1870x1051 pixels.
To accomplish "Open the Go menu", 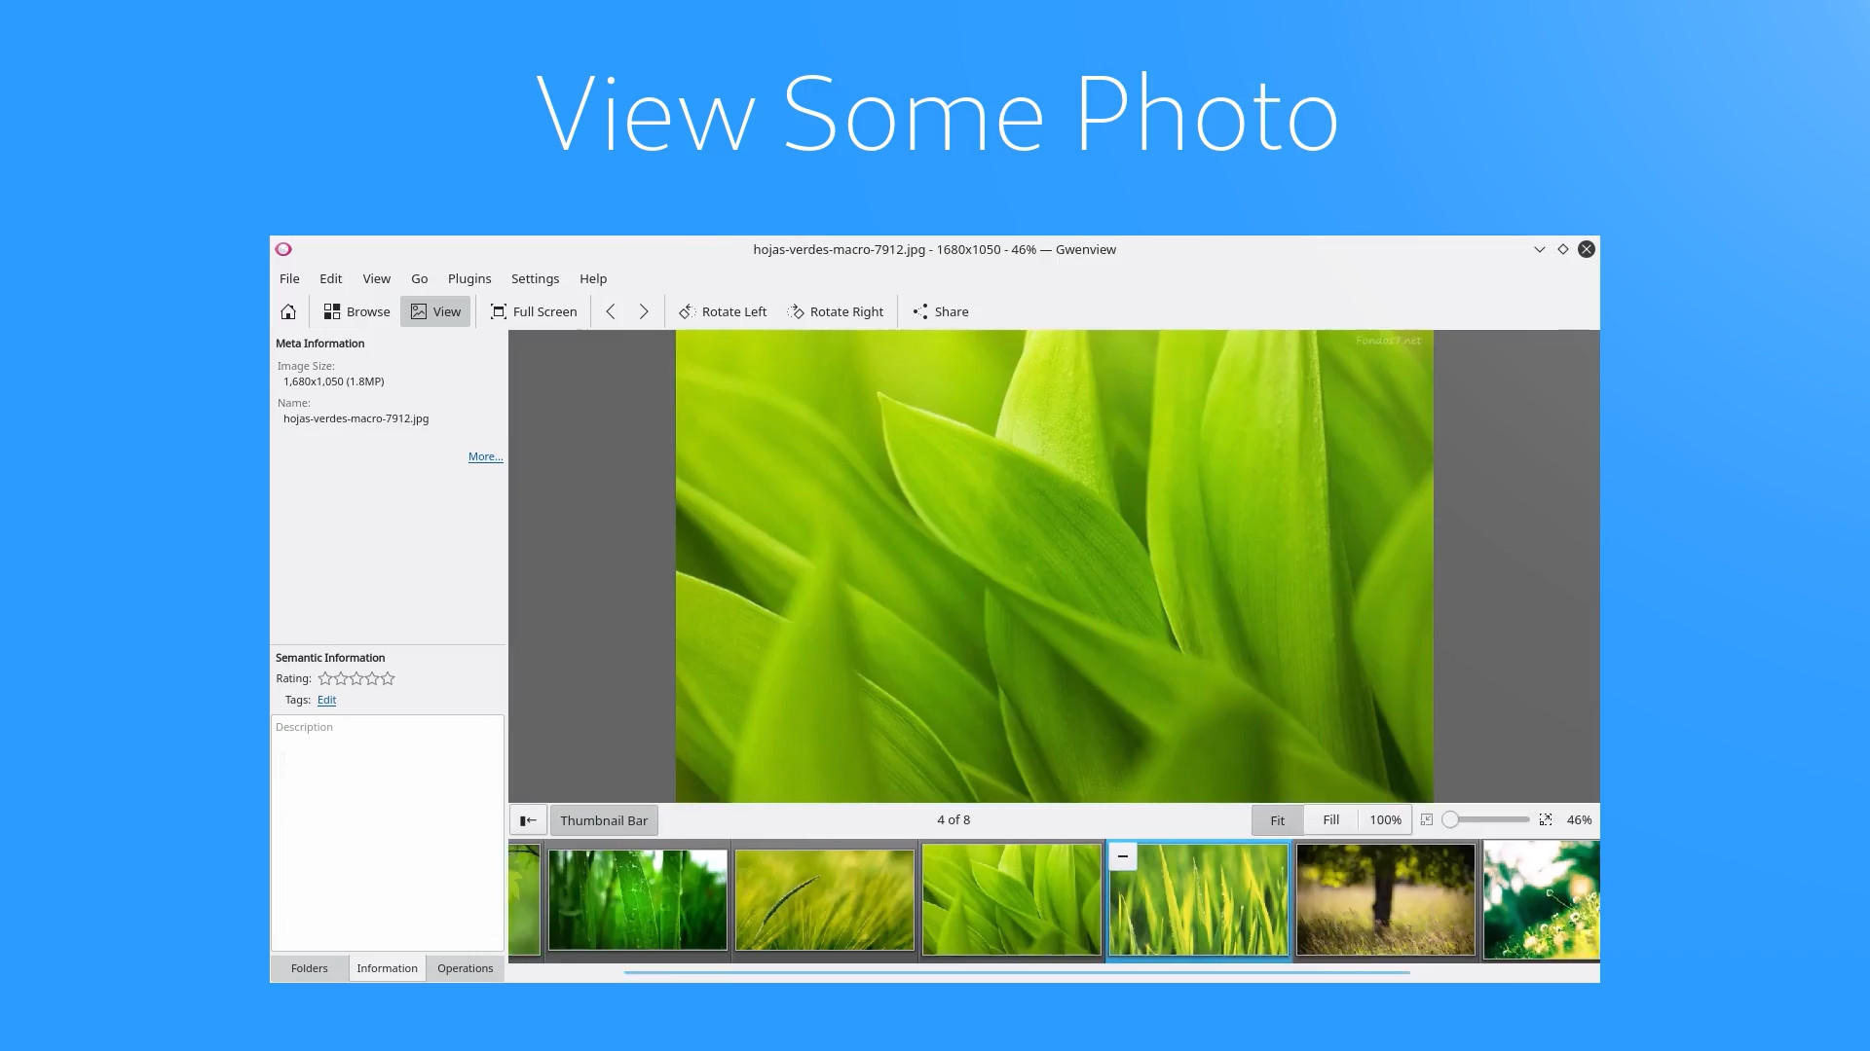I will pos(419,278).
